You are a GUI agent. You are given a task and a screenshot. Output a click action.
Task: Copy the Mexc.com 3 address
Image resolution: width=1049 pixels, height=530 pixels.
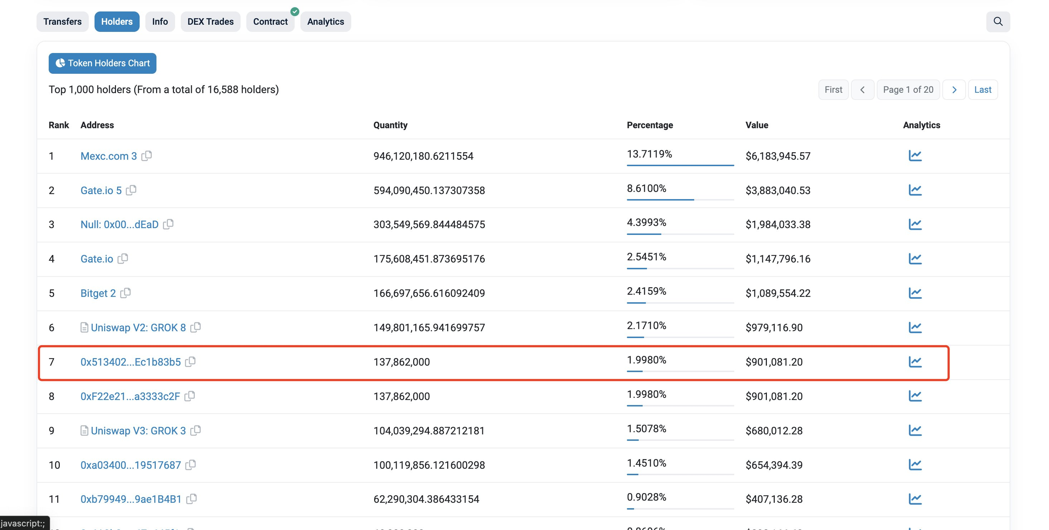pyautogui.click(x=146, y=156)
